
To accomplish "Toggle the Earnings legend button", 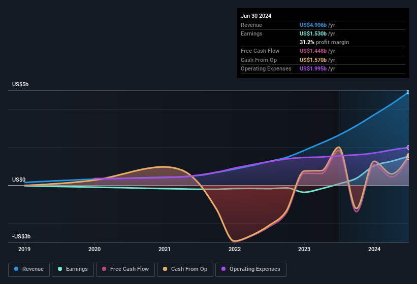I will (73, 269).
